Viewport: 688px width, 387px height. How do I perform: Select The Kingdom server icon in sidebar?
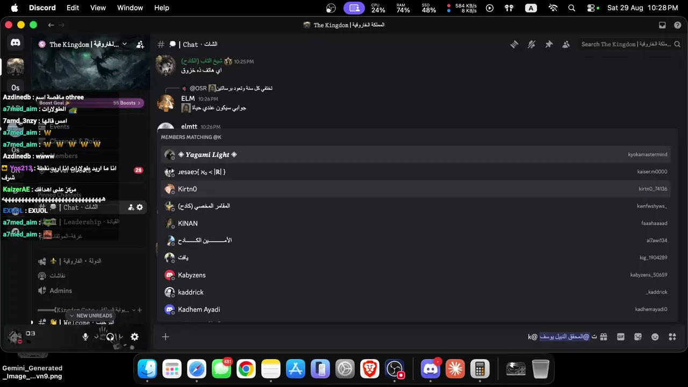(15, 67)
